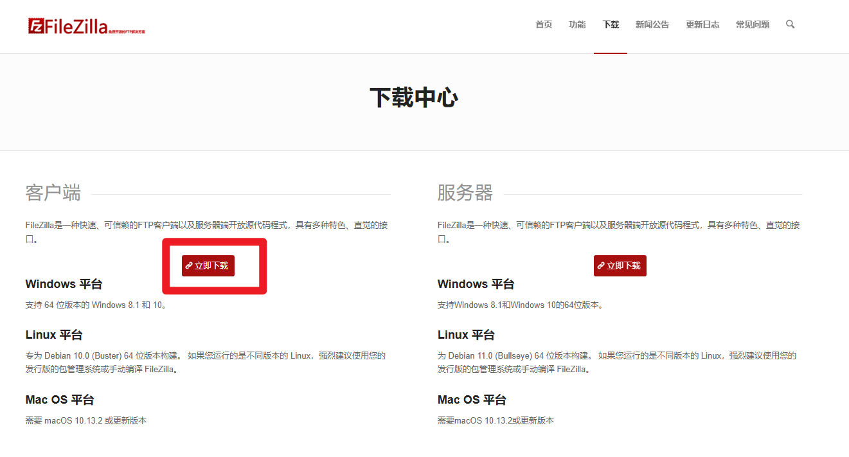The image size is (849, 457).
Task: Click 需要 macOS 10.13.2 或更新版本 in 客户端 column
Action: click(86, 420)
